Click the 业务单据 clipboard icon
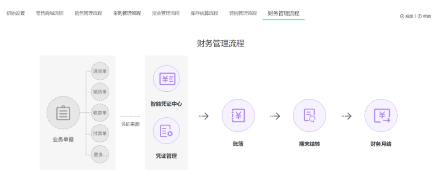Viewport: 444px width, 181px height. pyautogui.click(x=64, y=112)
